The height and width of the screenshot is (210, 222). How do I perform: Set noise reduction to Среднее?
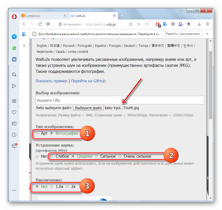[73, 156]
